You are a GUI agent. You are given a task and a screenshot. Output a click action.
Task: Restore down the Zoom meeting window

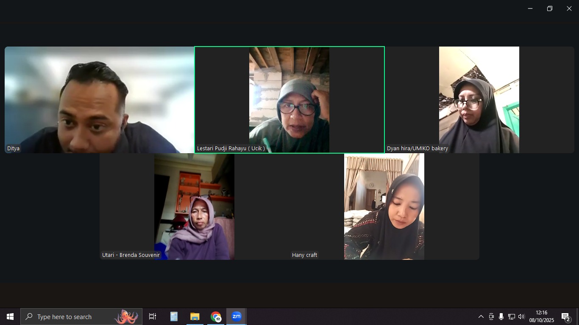549,8
